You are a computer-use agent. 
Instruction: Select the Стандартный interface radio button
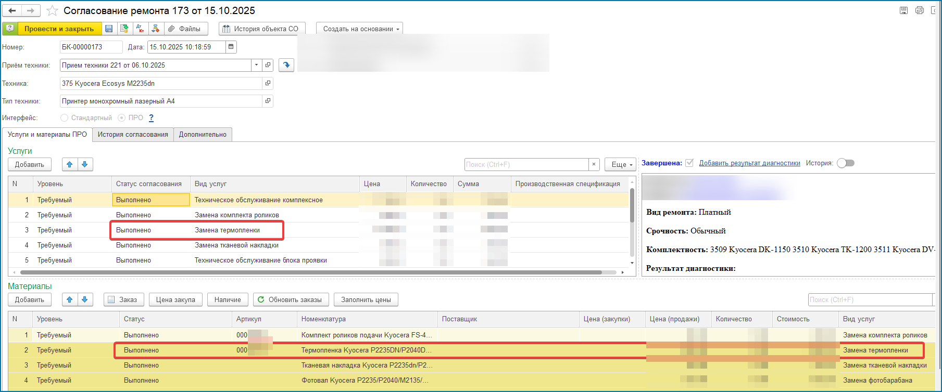click(65, 118)
